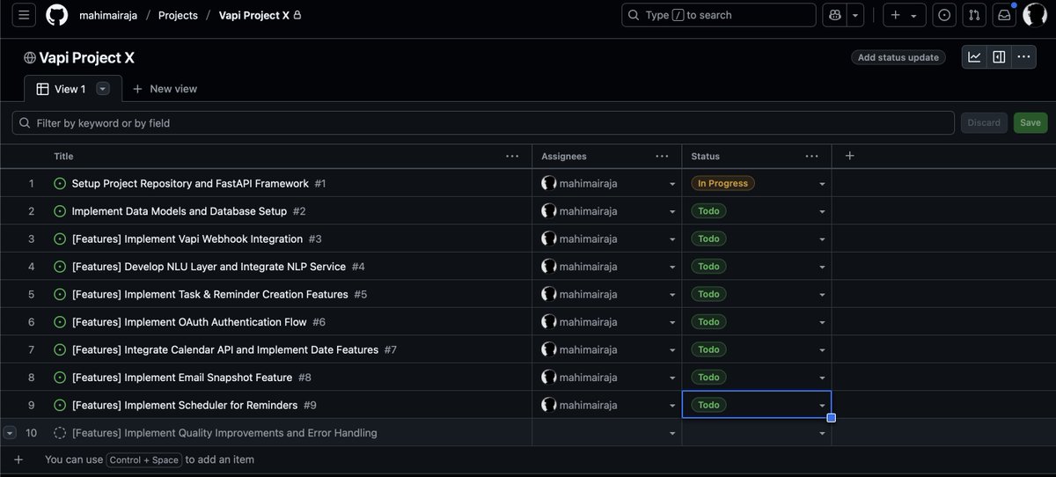Screen dimensions: 1056x477
Task: Open Copilot dropdown arrow next to Copilot icon
Action: (x=855, y=15)
